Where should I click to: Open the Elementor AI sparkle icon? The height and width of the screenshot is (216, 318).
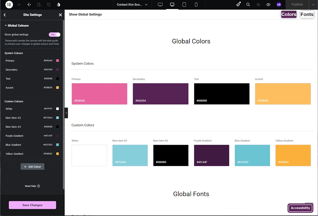click(x=29, y=4)
